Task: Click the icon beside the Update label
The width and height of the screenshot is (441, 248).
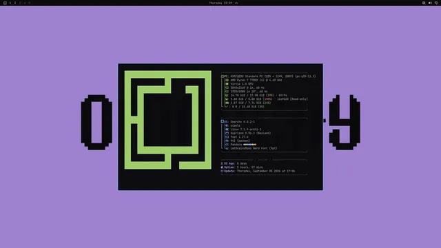Action: click(222, 171)
